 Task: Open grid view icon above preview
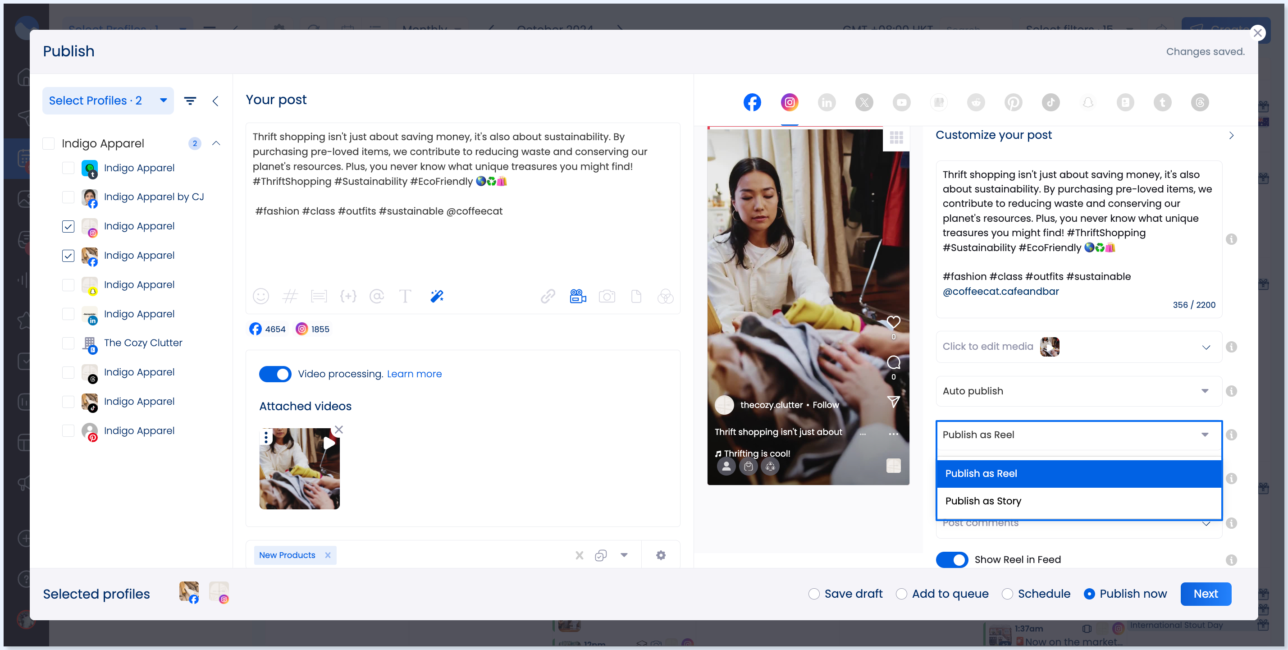click(x=896, y=137)
